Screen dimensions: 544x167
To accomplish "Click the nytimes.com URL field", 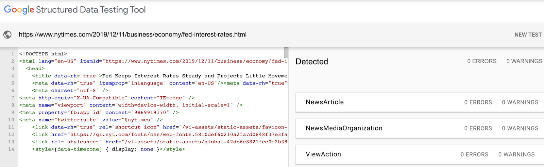I will click(133, 34).
